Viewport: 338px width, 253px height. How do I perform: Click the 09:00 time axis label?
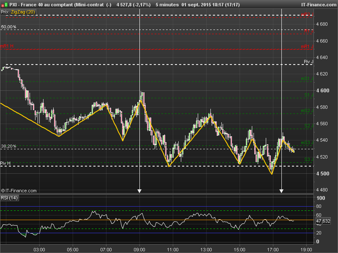pyautogui.click(x=139, y=250)
